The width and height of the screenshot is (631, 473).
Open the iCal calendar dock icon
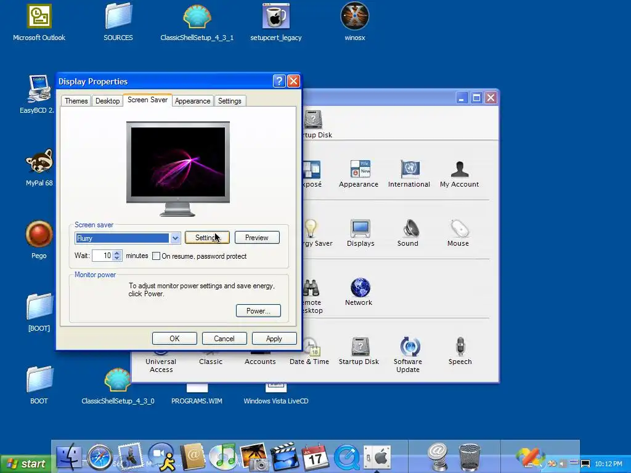click(x=315, y=457)
